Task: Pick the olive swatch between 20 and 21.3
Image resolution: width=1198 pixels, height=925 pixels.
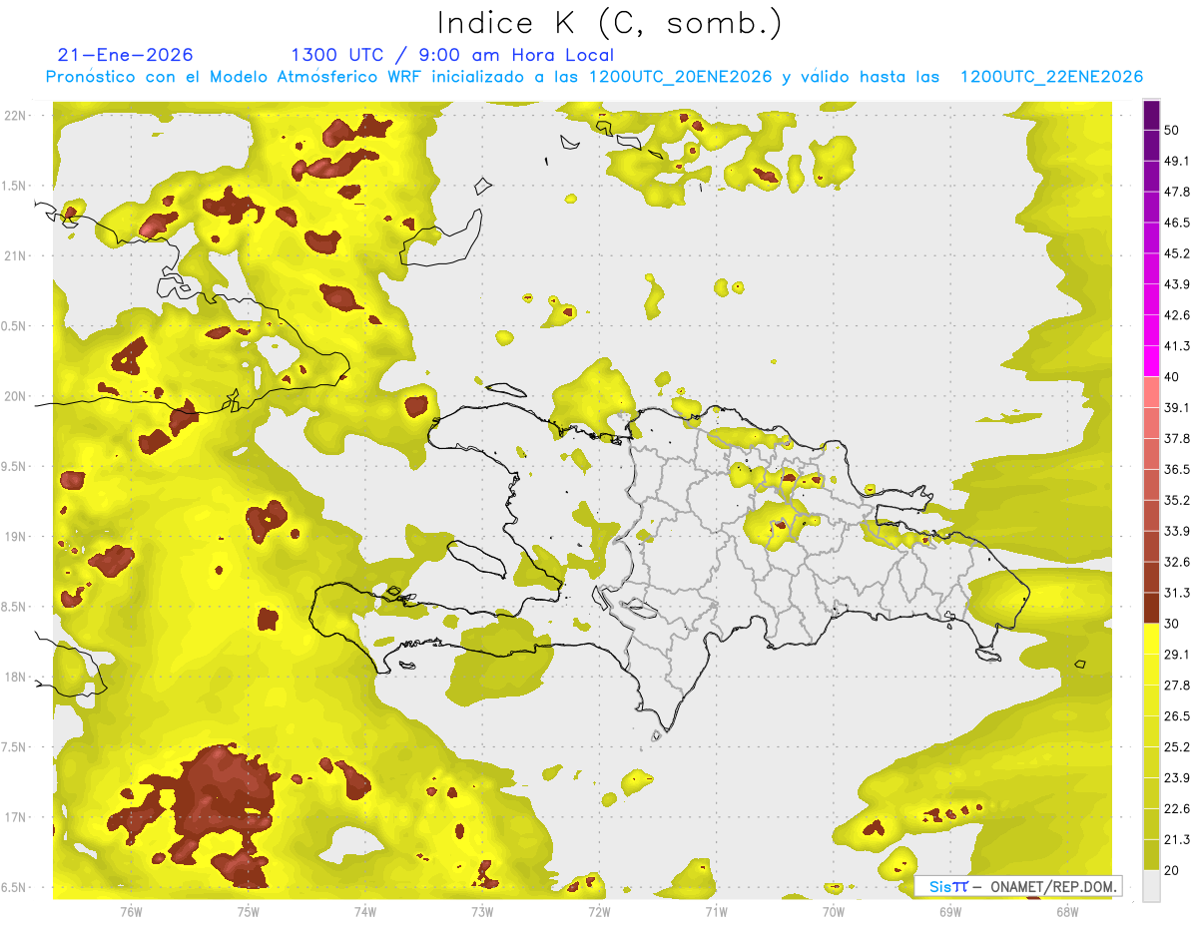Action: [1151, 855]
